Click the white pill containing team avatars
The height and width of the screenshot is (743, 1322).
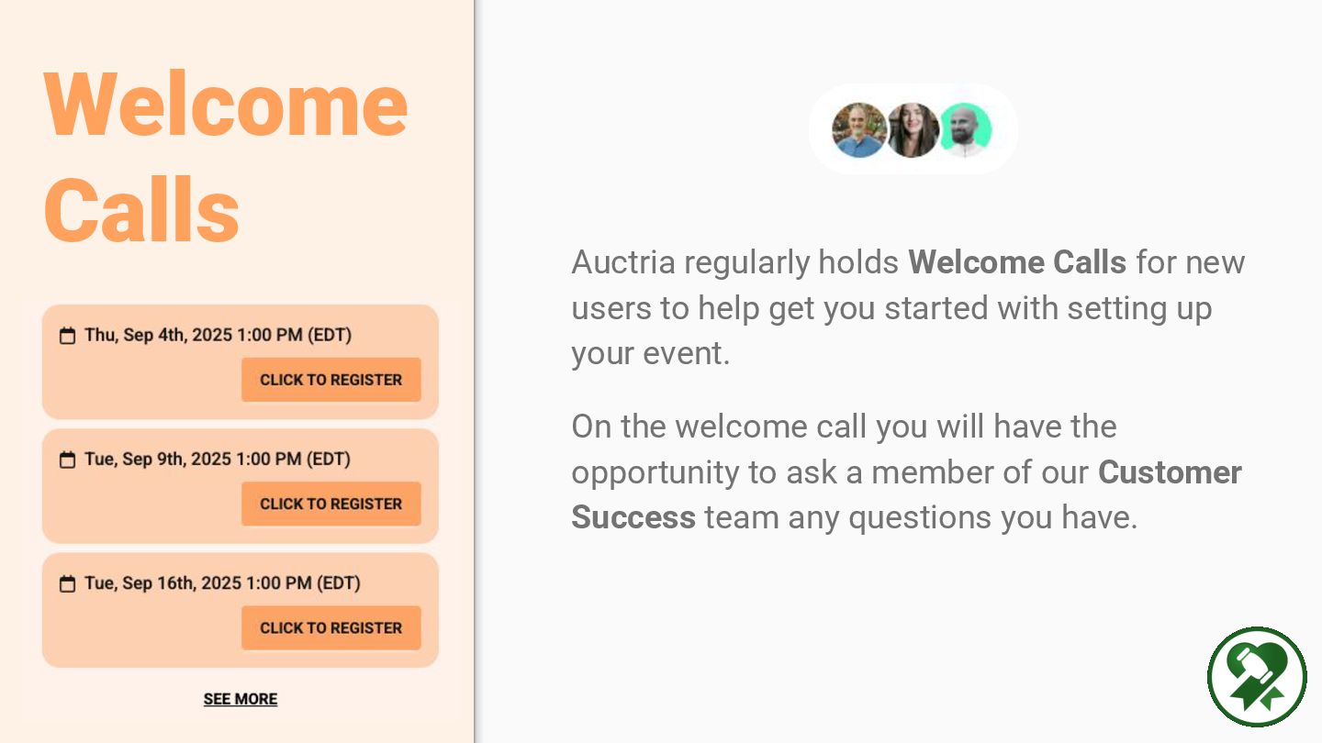click(x=913, y=129)
